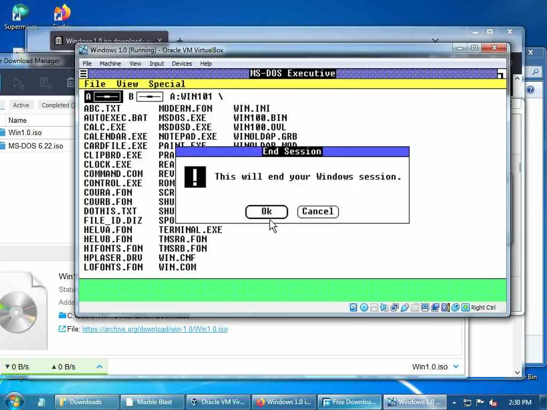Cancel the End Session dialog
Viewport: 547px width, 410px height.
(x=318, y=211)
